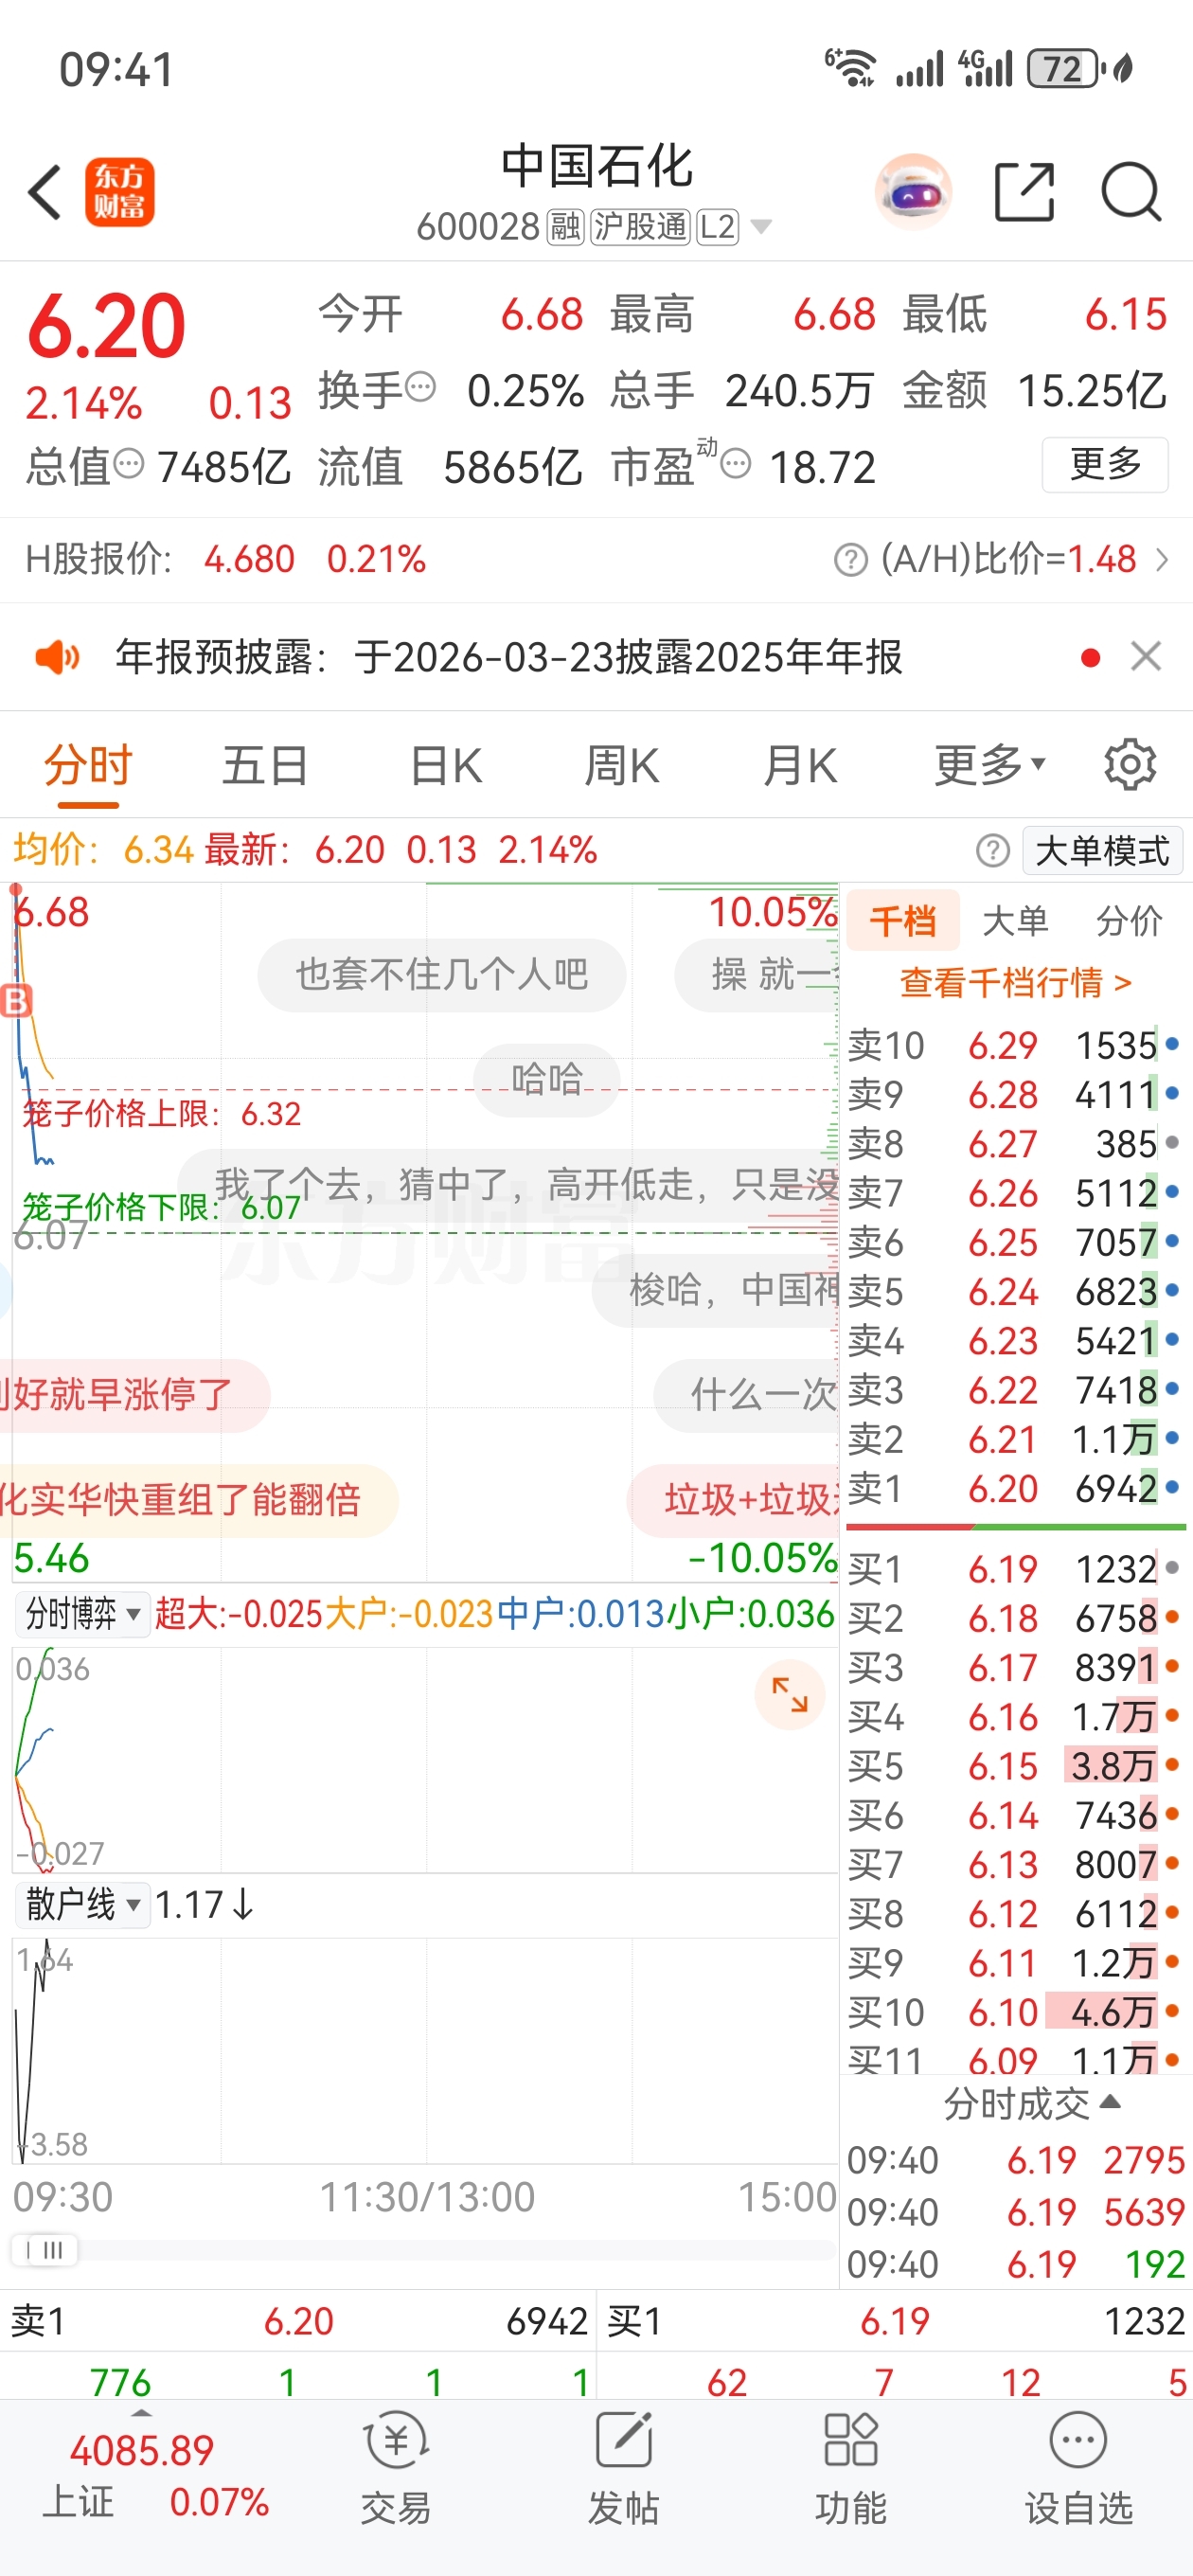Open the 功能 functions icon

tap(851, 2466)
